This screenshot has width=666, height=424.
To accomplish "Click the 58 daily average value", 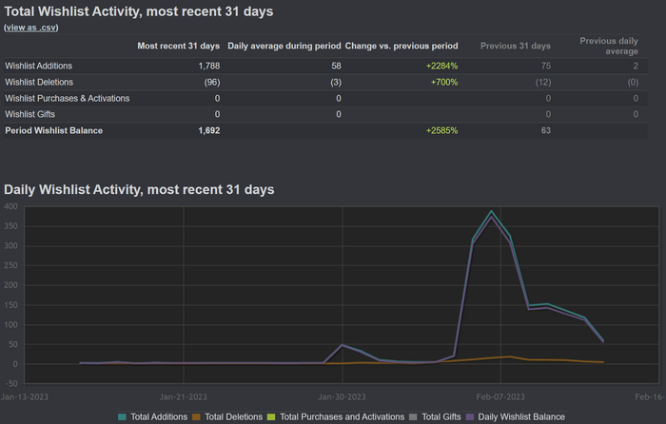I will pyautogui.click(x=337, y=66).
